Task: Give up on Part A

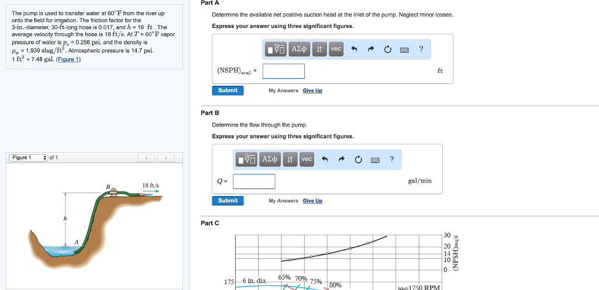Action: click(312, 90)
